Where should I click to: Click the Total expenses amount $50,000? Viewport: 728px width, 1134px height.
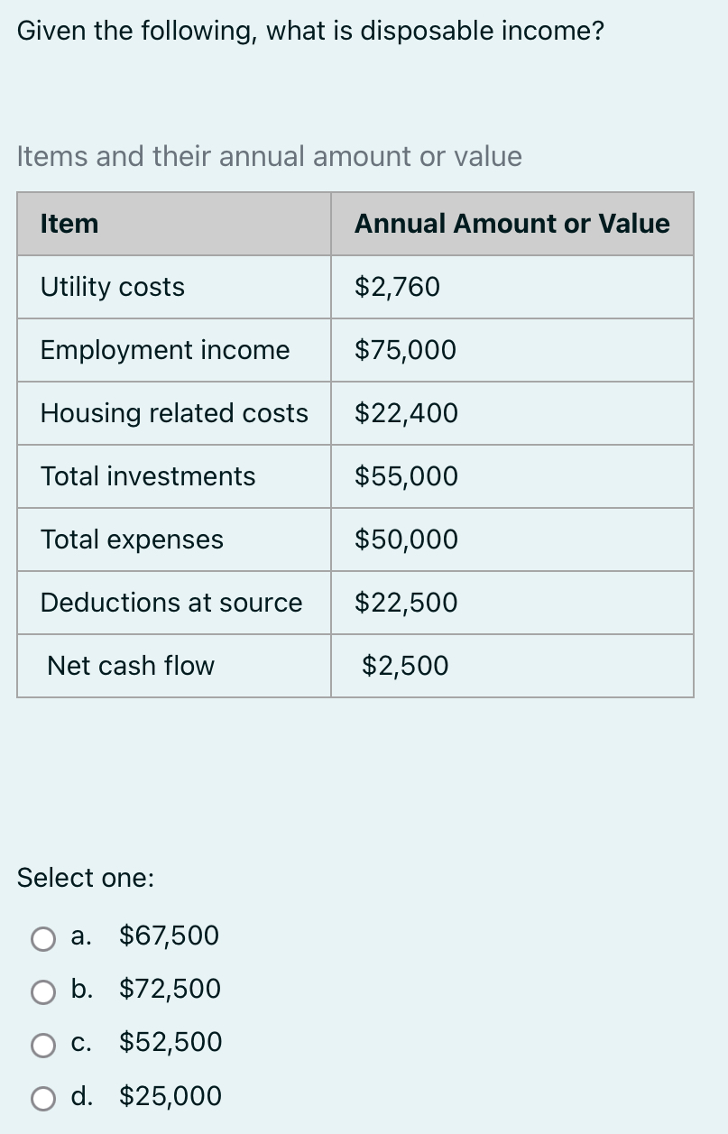pyautogui.click(x=405, y=539)
